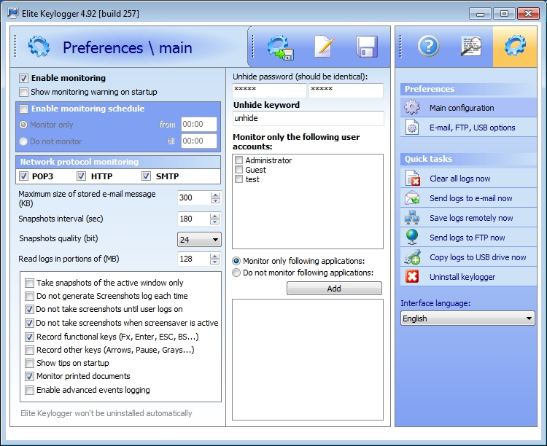This screenshot has height=446, width=547.
Task: Click the maximum e-mail size value 300
Action: pyautogui.click(x=194, y=197)
